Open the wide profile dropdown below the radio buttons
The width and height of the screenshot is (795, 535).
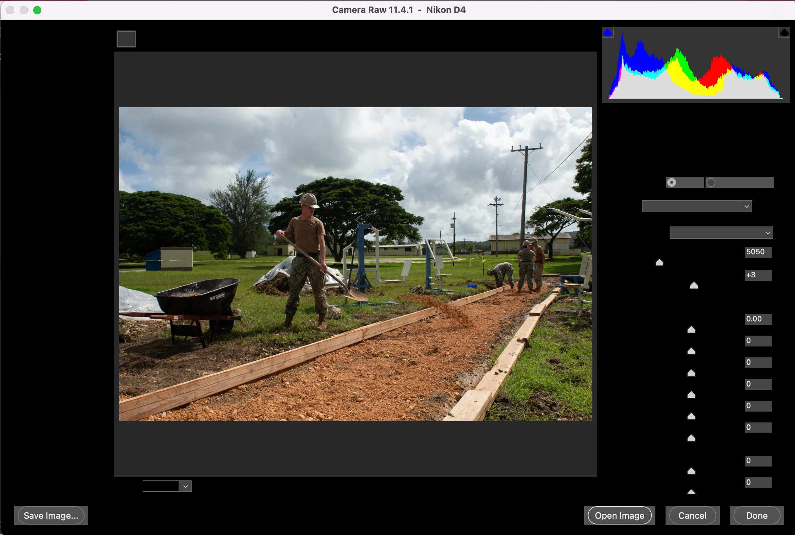click(x=696, y=206)
